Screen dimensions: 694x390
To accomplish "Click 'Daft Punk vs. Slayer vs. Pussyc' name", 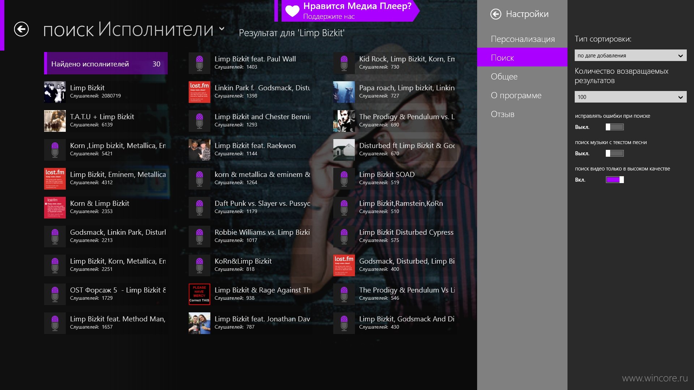I will [x=262, y=203].
